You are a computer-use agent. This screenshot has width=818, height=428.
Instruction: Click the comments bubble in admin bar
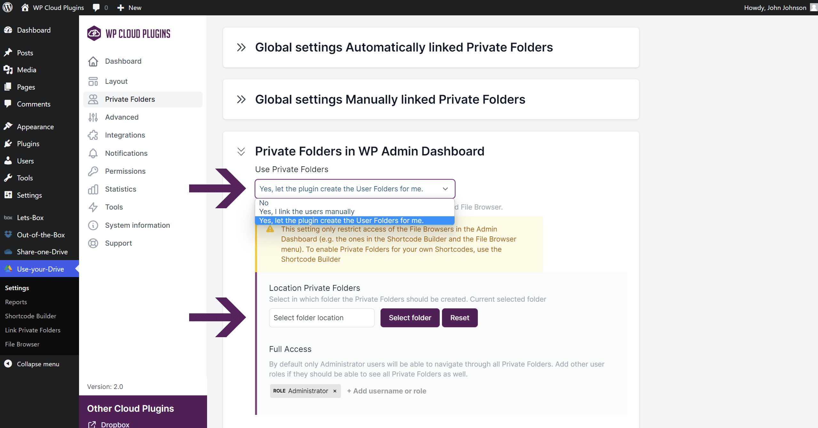(x=96, y=8)
